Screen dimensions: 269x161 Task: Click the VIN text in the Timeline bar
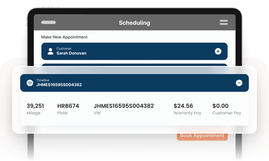[59, 85]
